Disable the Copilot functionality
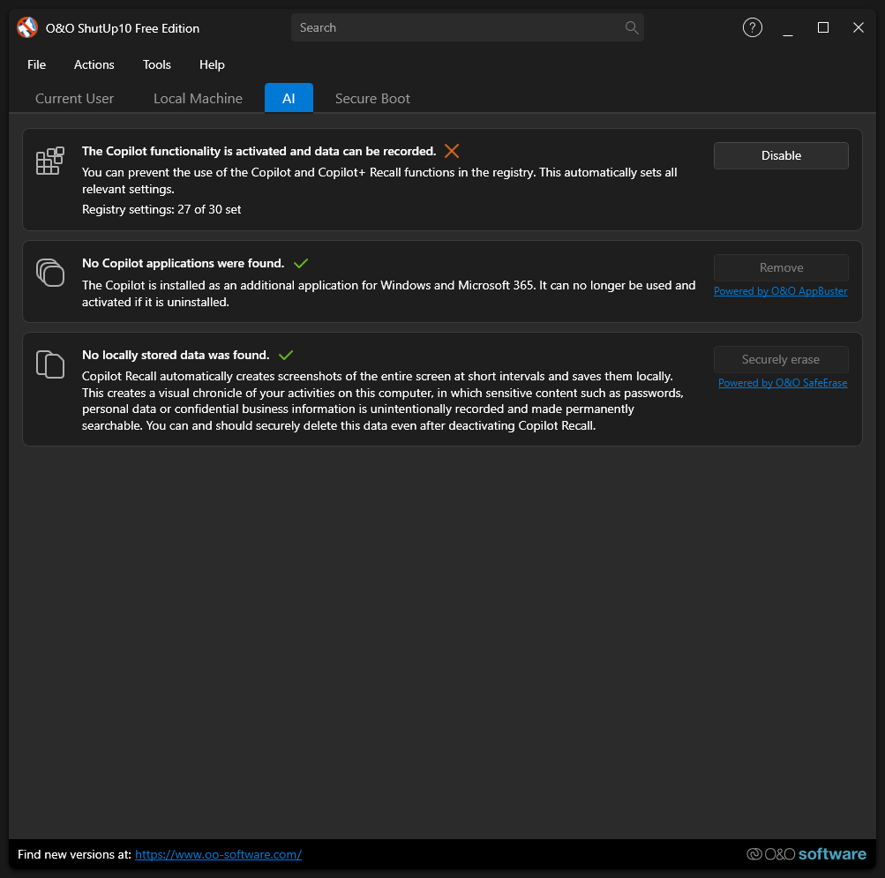 [x=781, y=156]
